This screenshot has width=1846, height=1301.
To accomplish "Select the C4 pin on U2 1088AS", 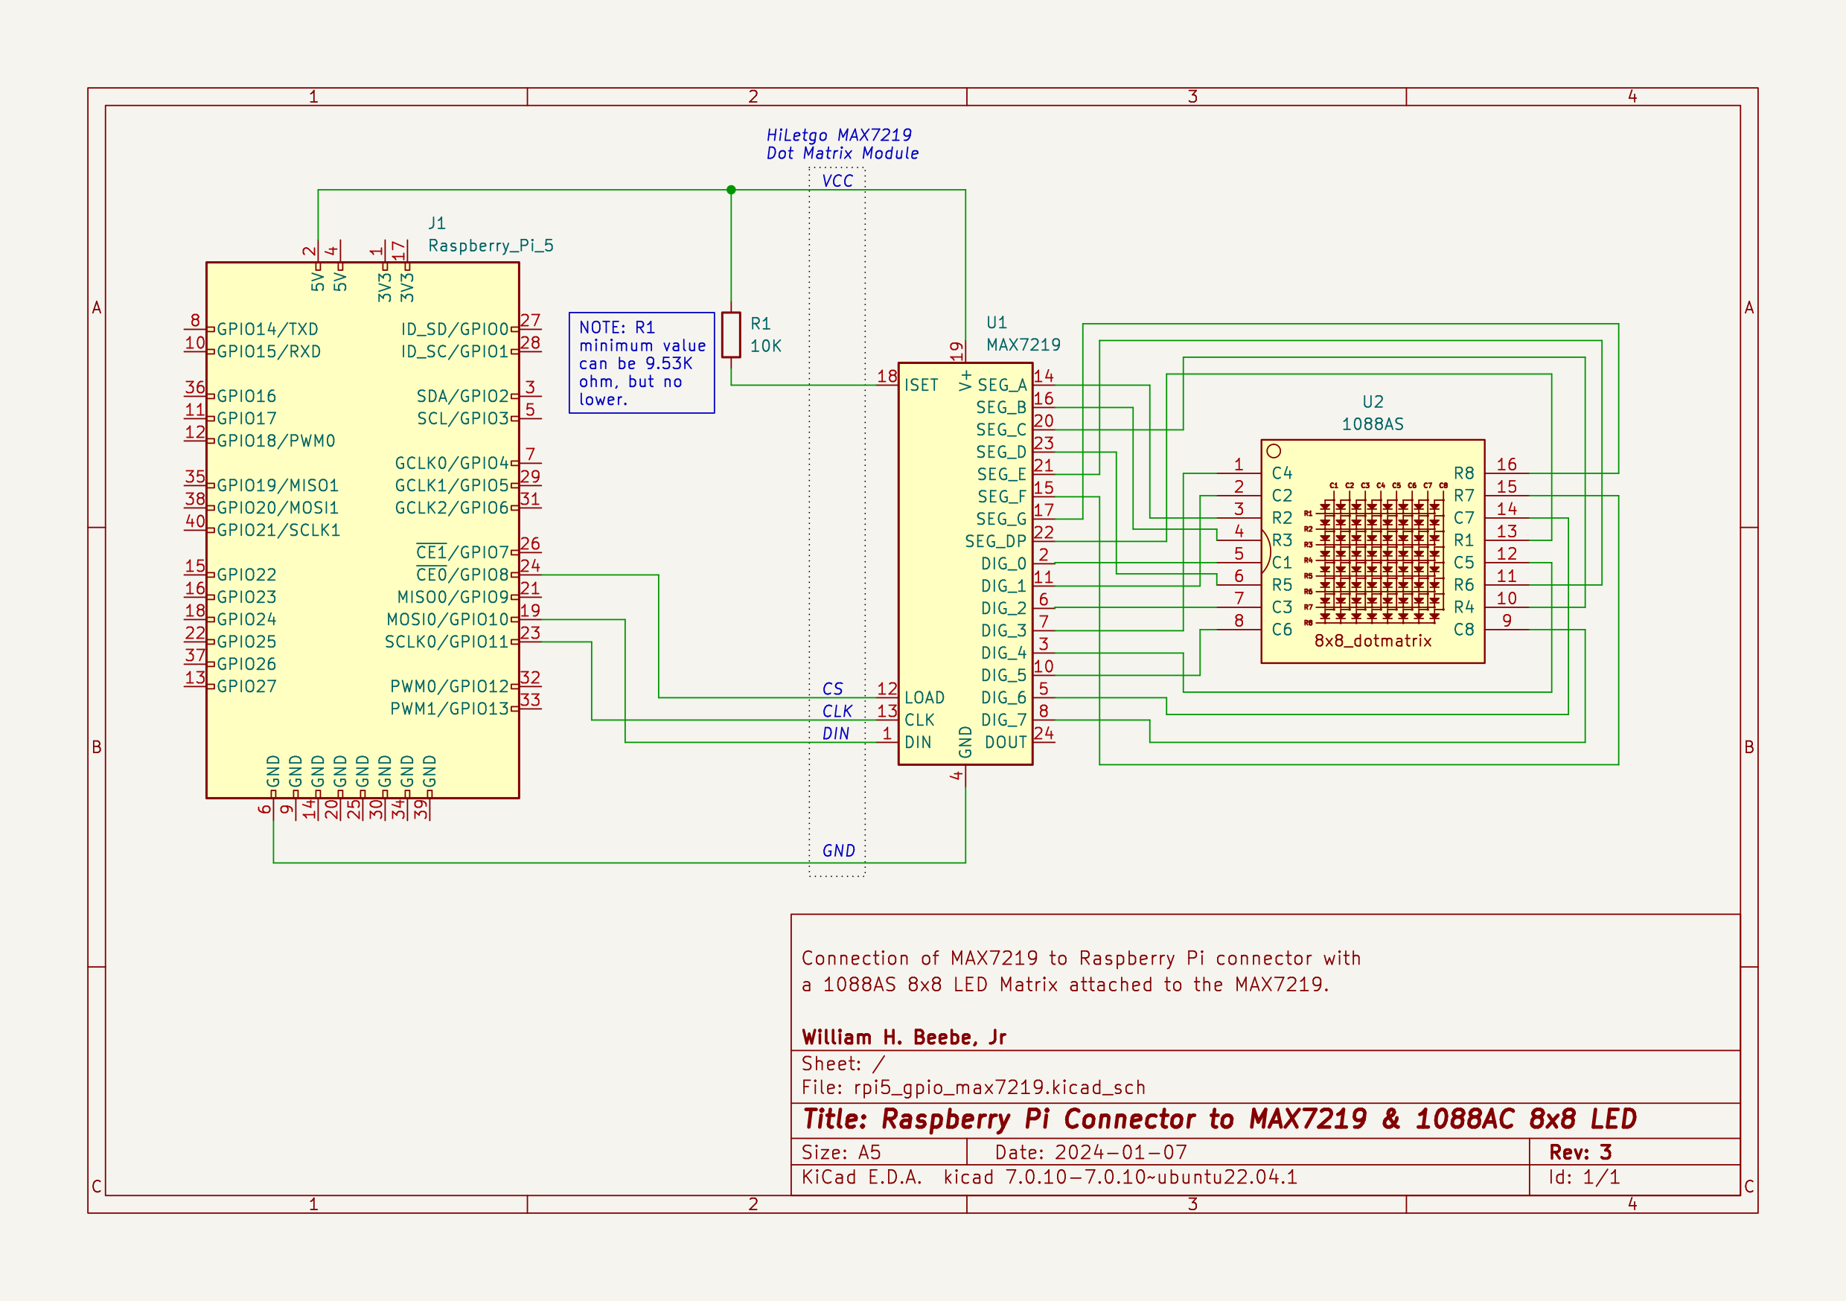I will 1282,473.
